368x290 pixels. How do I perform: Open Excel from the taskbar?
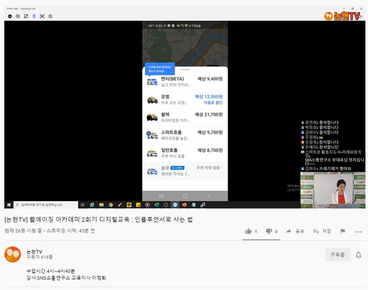coord(157,205)
